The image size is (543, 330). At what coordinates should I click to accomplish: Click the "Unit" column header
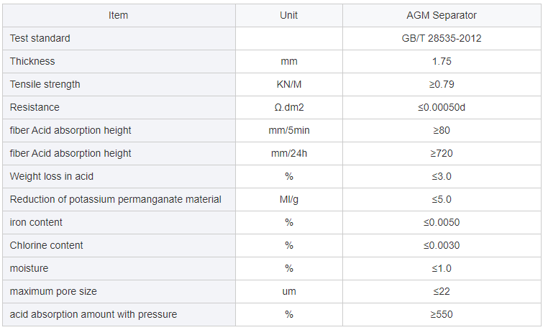click(288, 15)
